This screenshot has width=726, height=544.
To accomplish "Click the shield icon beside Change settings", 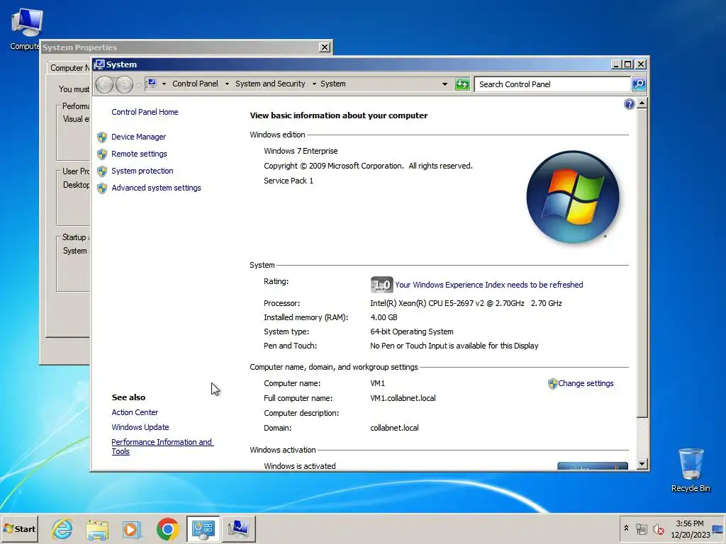I will (x=552, y=383).
